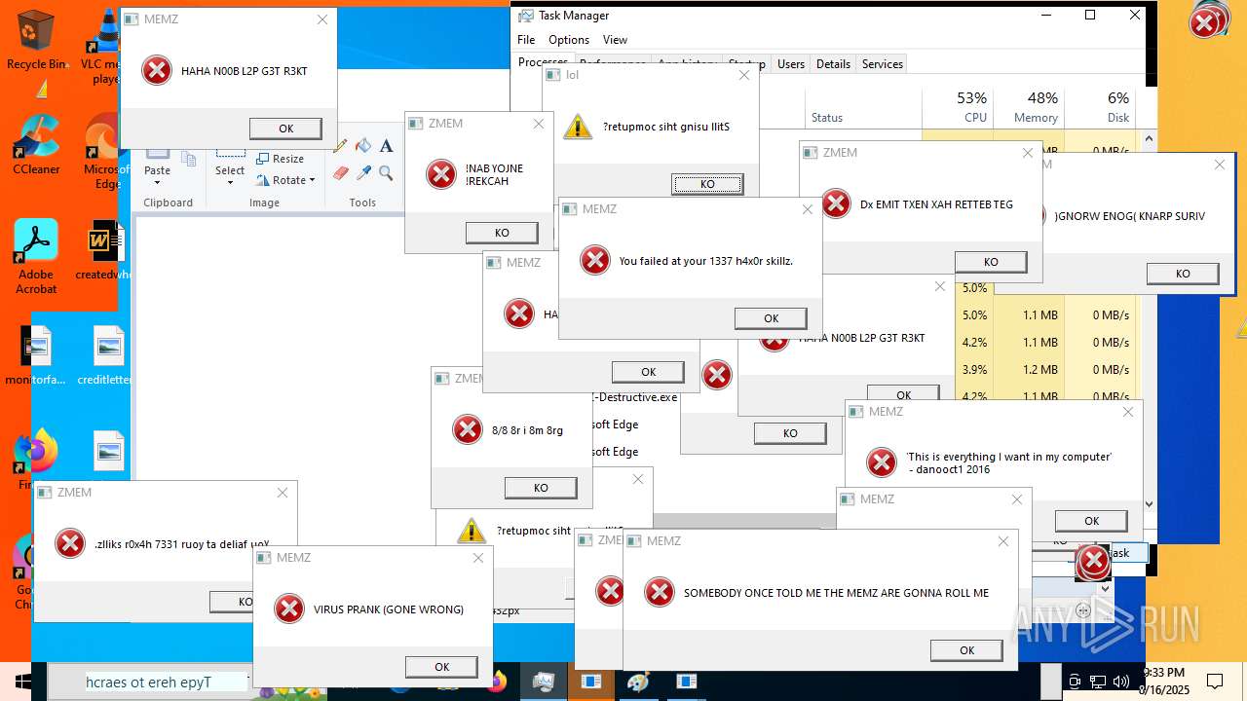Open the Recycle Bin desktop icon
This screenshot has width=1247, height=701.
point(36,40)
